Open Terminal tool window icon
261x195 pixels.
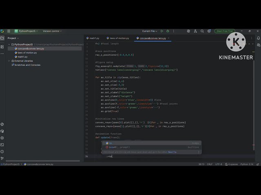[x=2, y=145]
